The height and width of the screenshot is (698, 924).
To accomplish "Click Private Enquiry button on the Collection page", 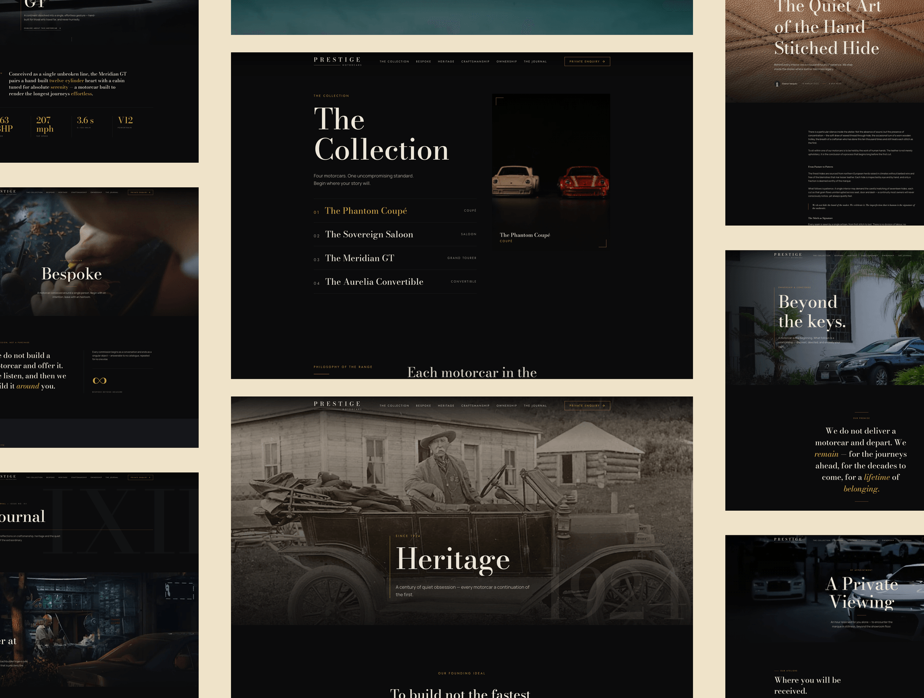I will tap(587, 62).
